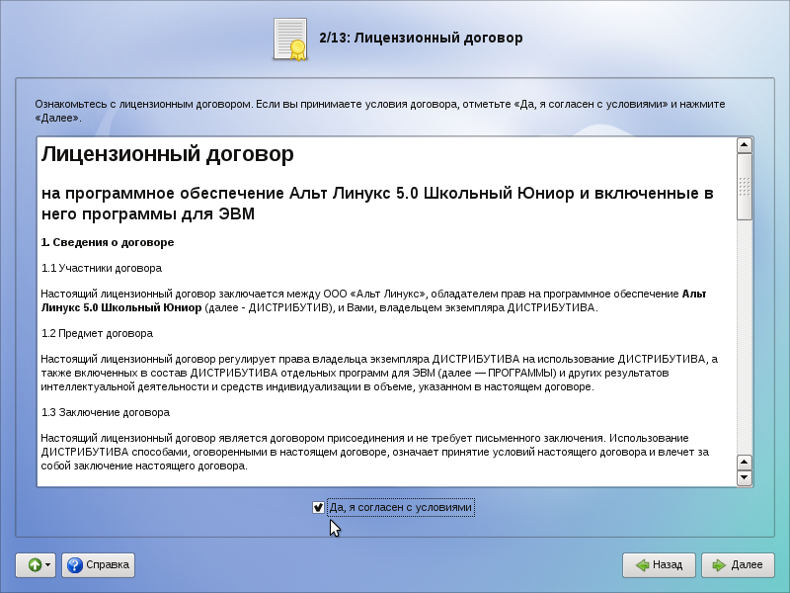
Task: Click the bottom-most scroll down arrow
Action: (x=745, y=478)
